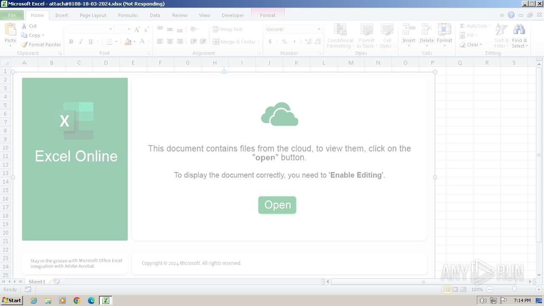Screen dimensions: 544x306
Task: Click the Cut scissors icon
Action: (24, 26)
